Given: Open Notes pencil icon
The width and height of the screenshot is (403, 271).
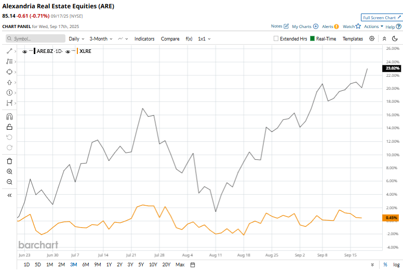Looking at the screenshot, I should 286,26.
